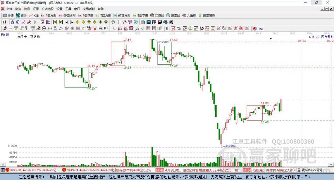Select the percent sign tool
The image size is (334, 180).
point(179,29)
